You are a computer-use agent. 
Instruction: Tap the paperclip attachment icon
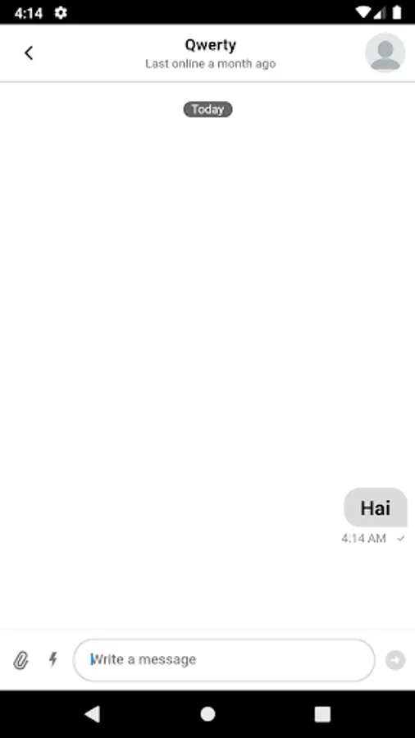[21, 660]
